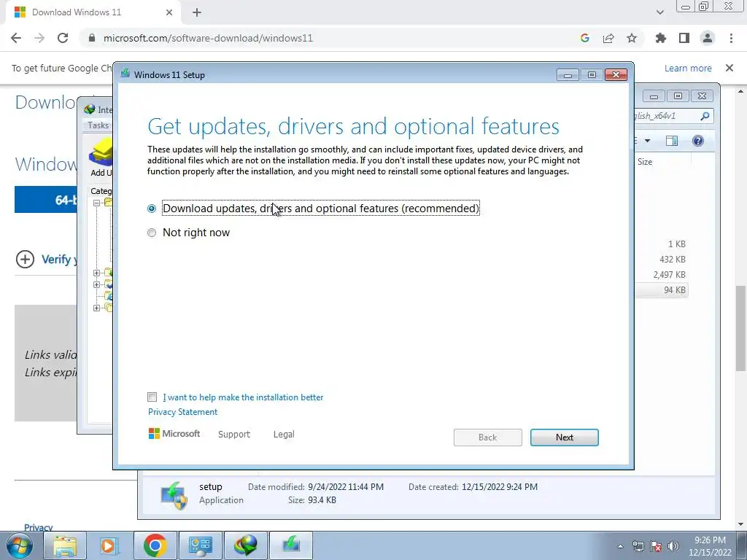Select the Download Windows 11 tab

tap(94, 12)
